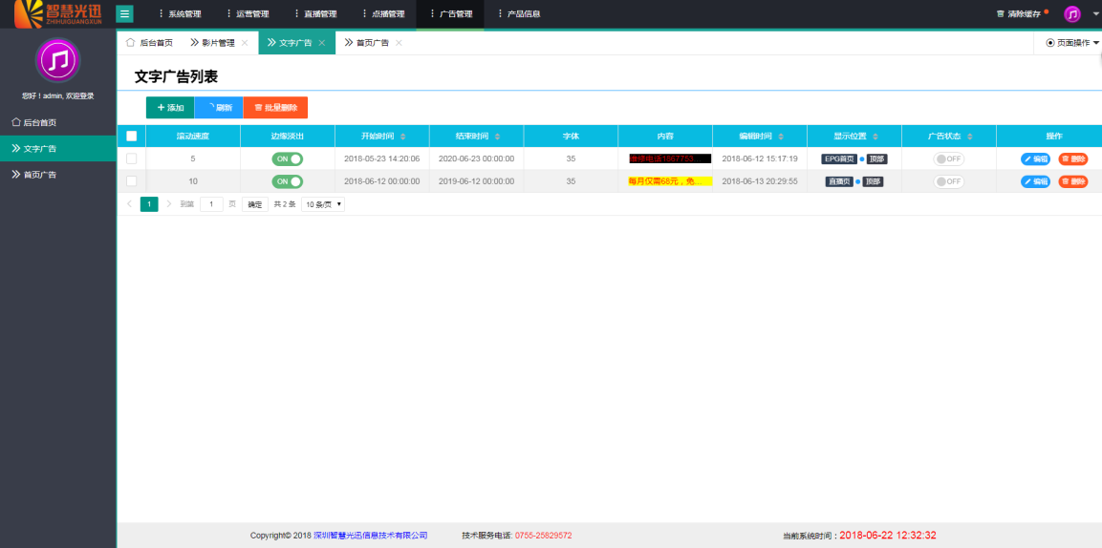Open 广告管理 menu
Screen dimensions: 1102x548
450,14
